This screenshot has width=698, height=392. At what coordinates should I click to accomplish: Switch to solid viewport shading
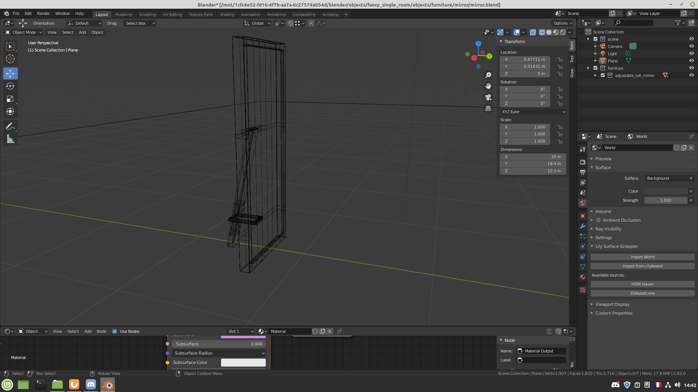549,32
